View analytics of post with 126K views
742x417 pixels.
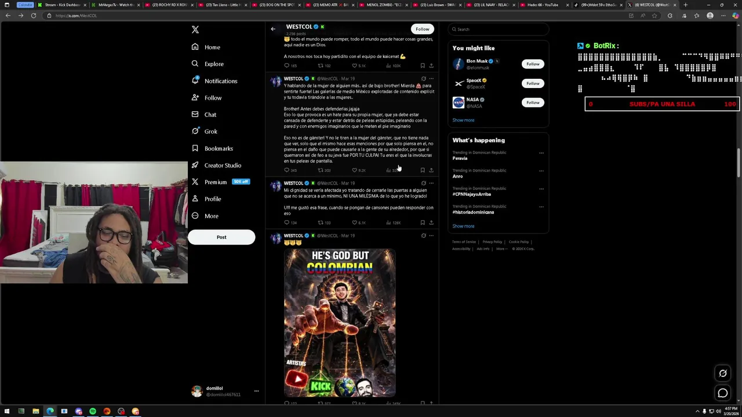394,222
